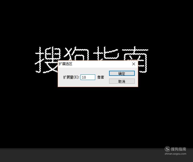The height and width of the screenshot is (162, 193).
Task: Click the 扩展量 input field
Action: click(88, 77)
